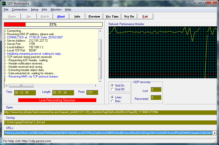
Task: Open the Preview toolbar button
Action: 94,17
